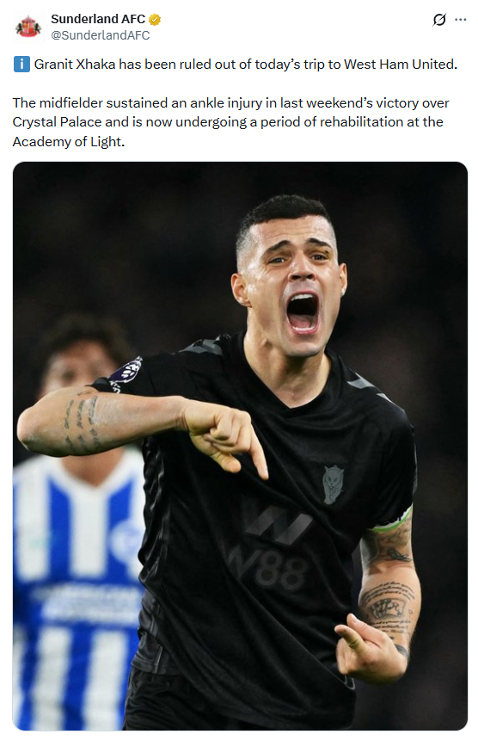Click the gold verified badge
Screen dimensions: 478x740
pos(155,19)
